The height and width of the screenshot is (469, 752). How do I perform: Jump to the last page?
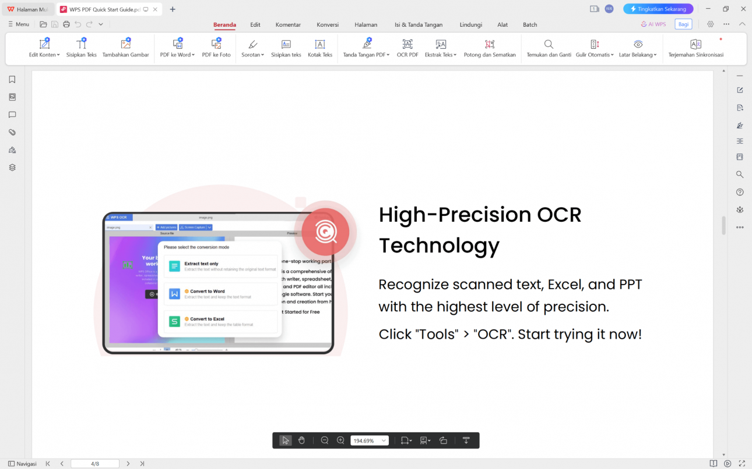pyautogui.click(x=142, y=464)
